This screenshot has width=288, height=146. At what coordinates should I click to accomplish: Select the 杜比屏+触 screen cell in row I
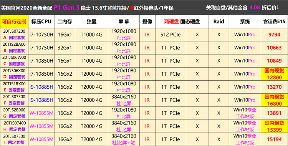tap(124, 139)
